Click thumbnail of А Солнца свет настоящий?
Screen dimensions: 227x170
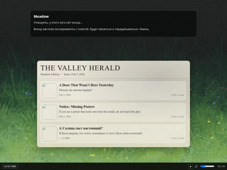(x=50, y=134)
